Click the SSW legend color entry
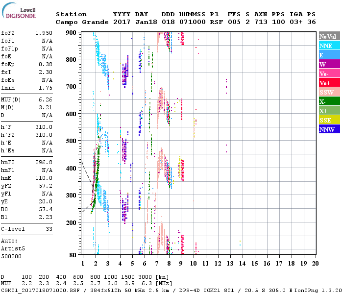 pos(329,92)
